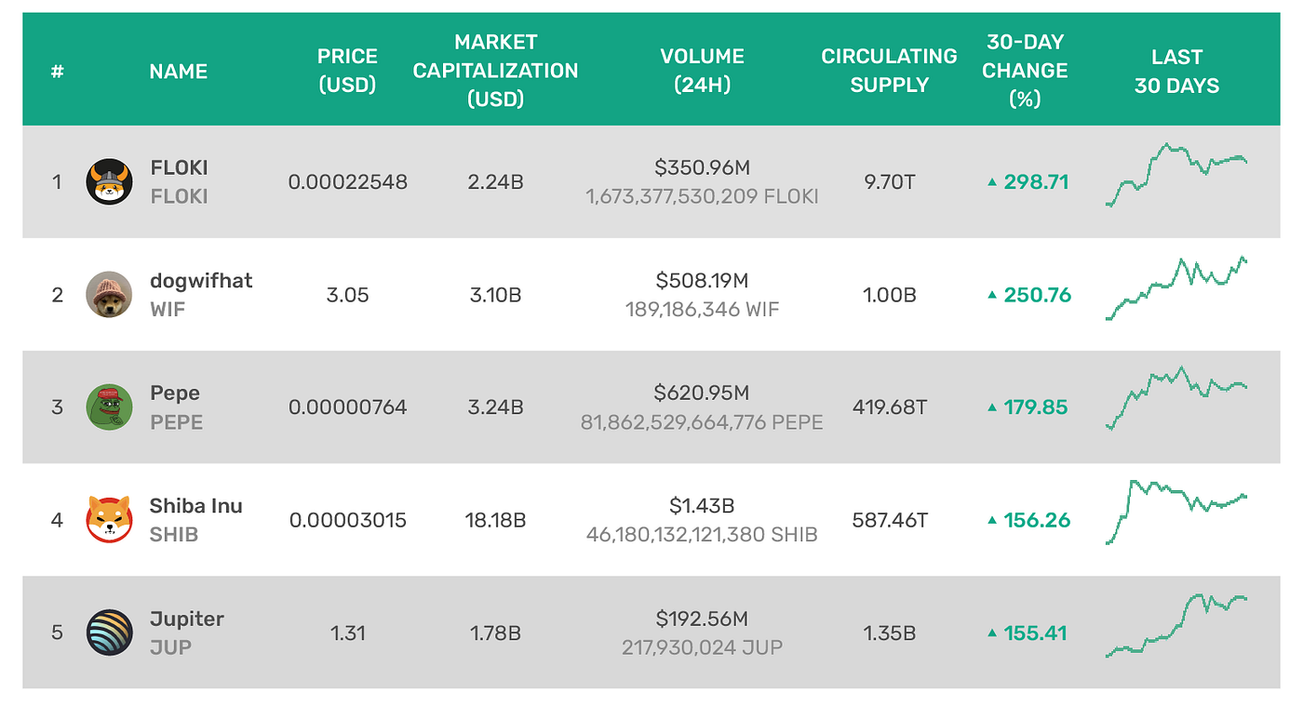Click the Shiba Inu coin logo
1303x706 pixels.
[109, 520]
